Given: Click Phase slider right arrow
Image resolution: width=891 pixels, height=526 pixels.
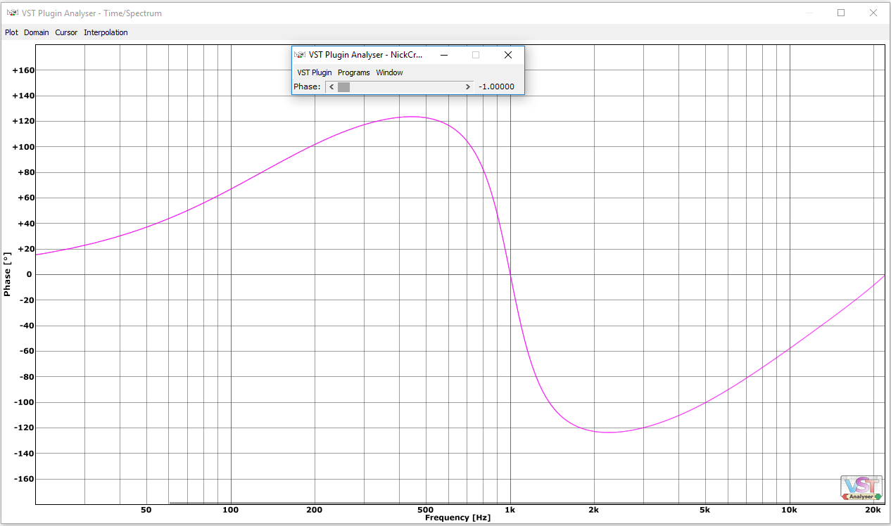Looking at the screenshot, I should click(x=467, y=86).
